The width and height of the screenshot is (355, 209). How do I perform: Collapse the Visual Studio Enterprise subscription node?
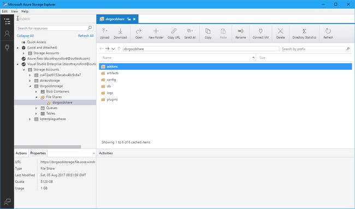click(17, 64)
